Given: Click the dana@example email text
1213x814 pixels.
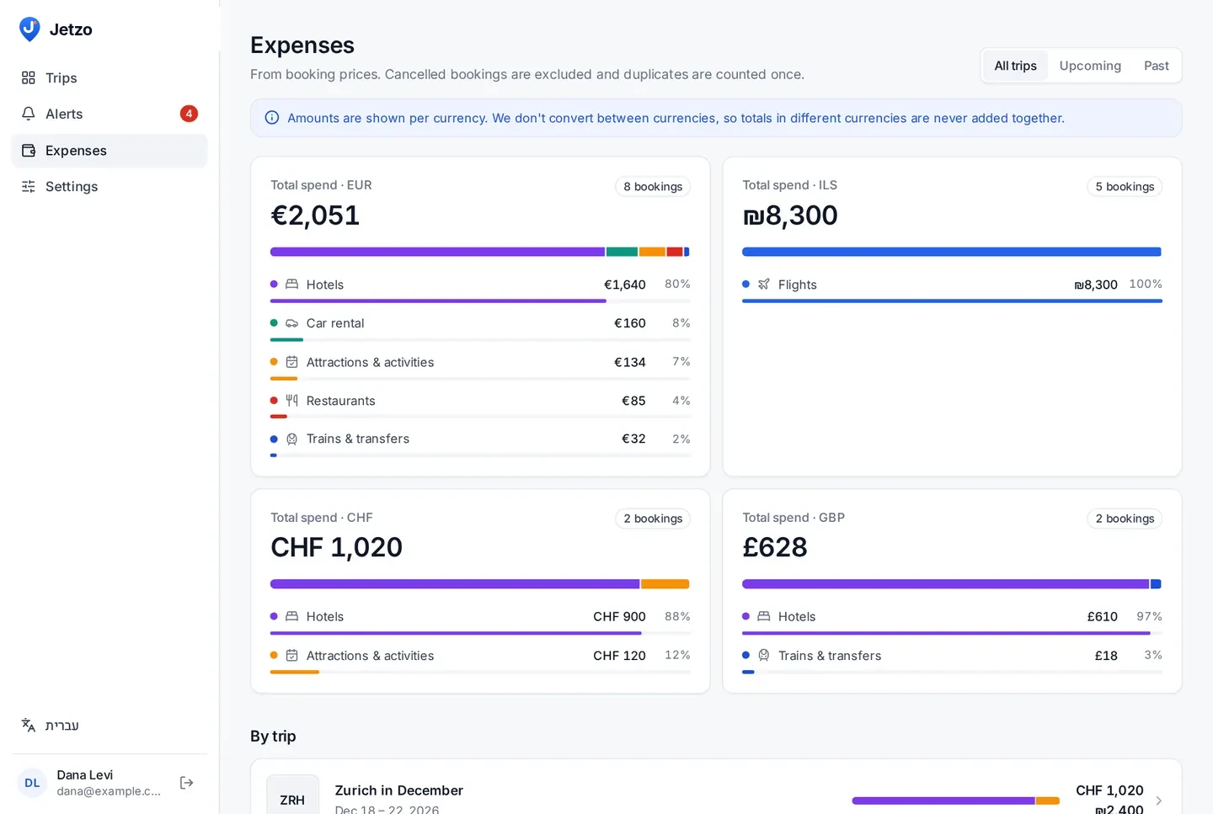Looking at the screenshot, I should click(109, 791).
